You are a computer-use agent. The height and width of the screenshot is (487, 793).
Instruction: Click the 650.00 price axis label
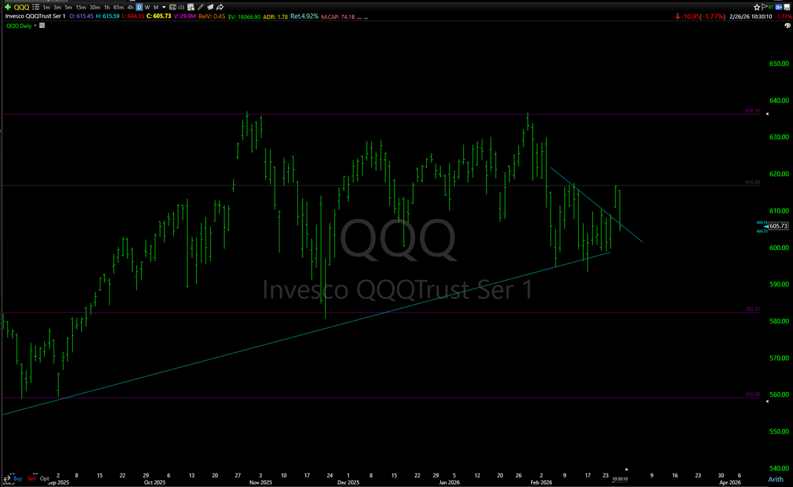point(780,64)
